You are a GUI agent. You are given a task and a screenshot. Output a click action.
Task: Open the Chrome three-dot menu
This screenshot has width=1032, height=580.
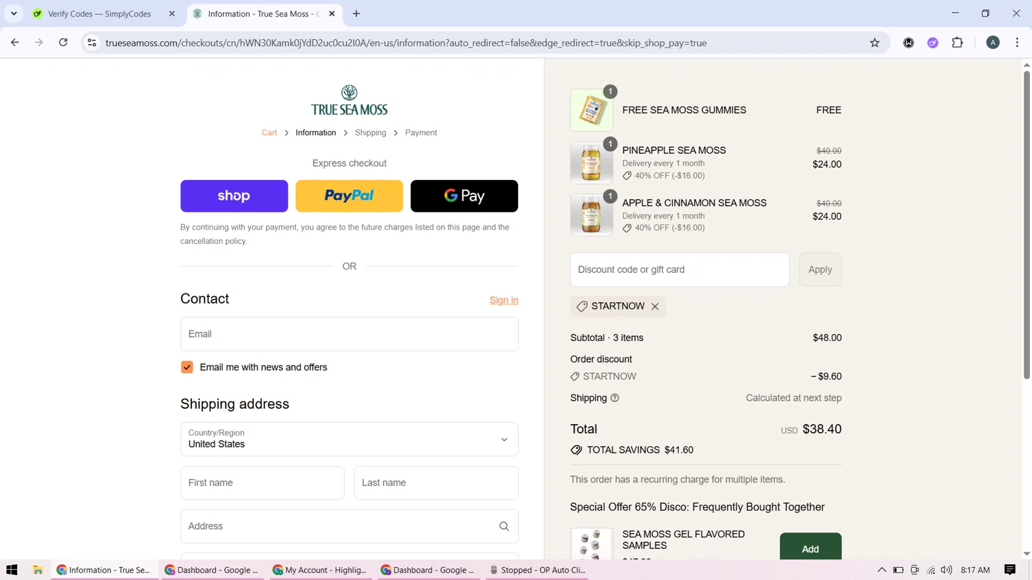click(x=1017, y=43)
